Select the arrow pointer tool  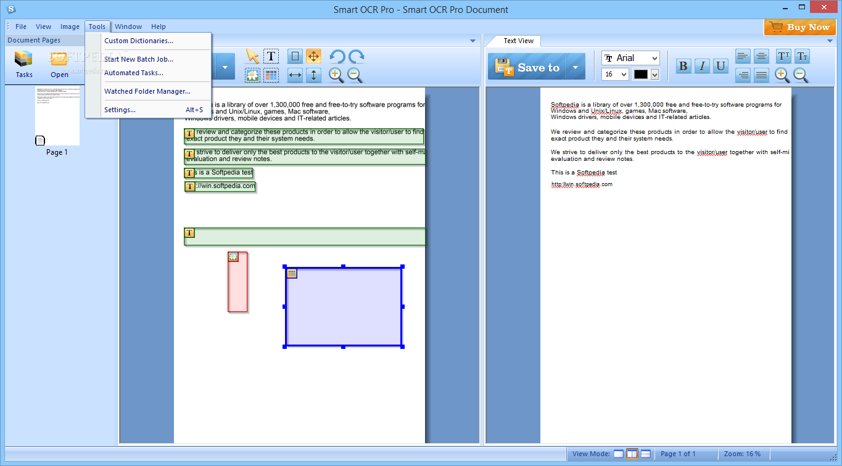pos(252,56)
